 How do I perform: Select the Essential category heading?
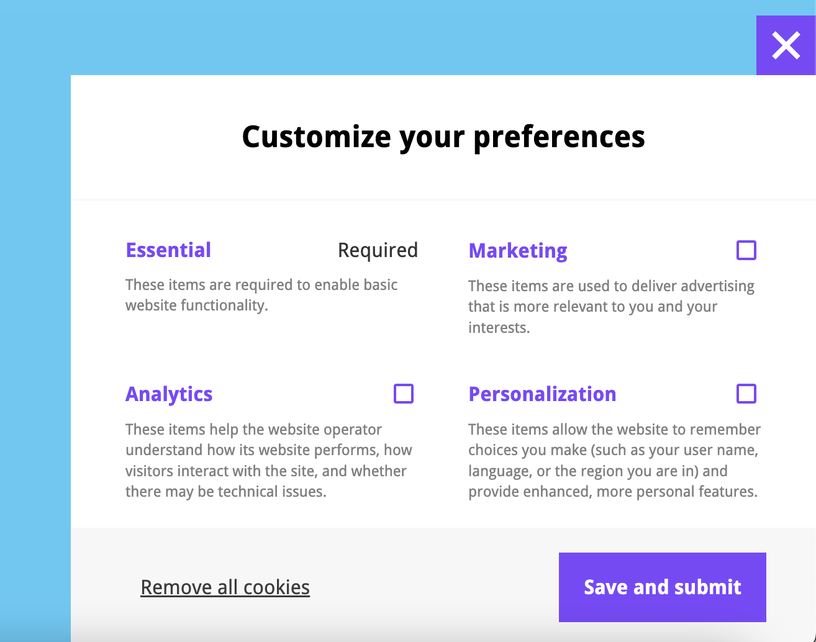[168, 250]
